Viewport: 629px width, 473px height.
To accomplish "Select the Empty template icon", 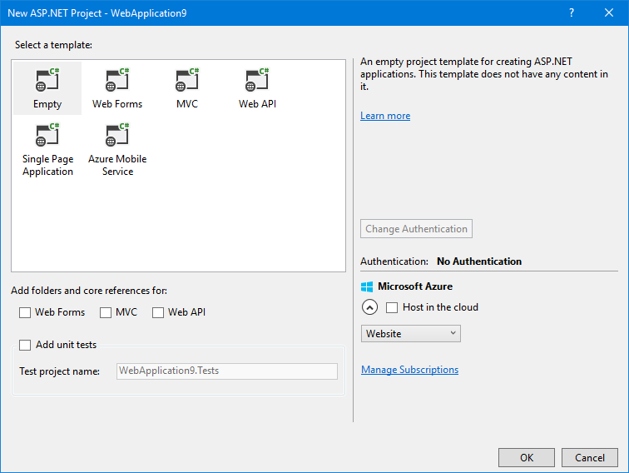I will [x=47, y=79].
